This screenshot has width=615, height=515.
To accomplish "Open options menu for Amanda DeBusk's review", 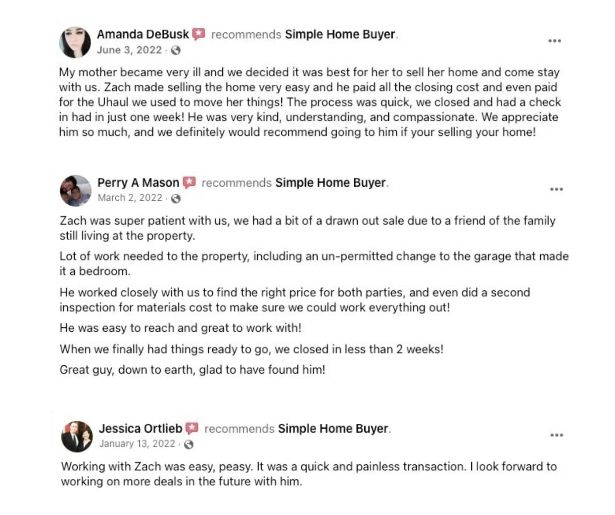I will 554,41.
